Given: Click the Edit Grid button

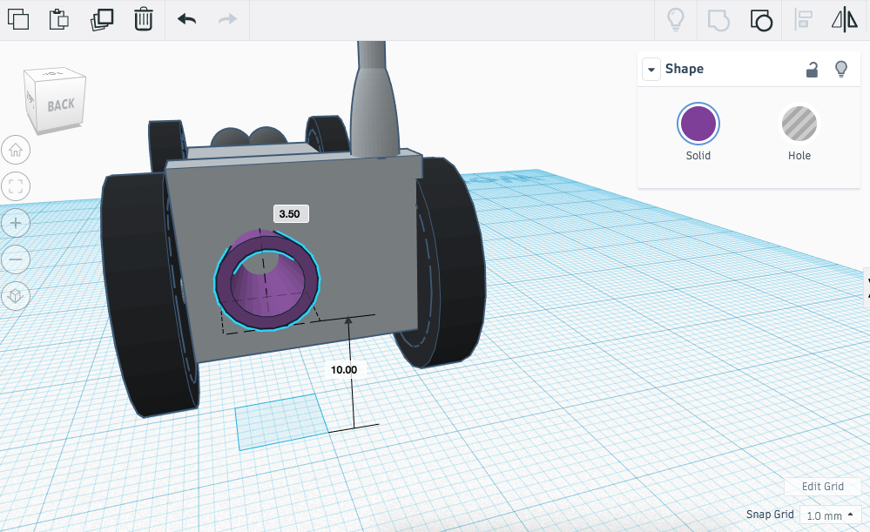Looking at the screenshot, I should pos(823,487).
